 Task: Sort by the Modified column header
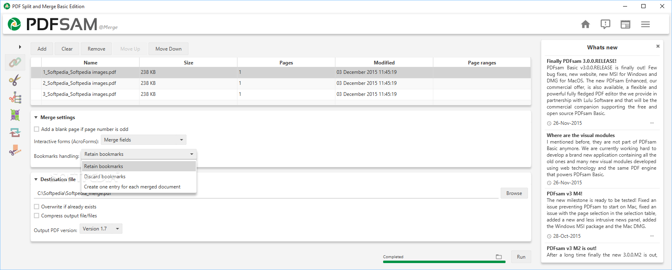pyautogui.click(x=384, y=63)
